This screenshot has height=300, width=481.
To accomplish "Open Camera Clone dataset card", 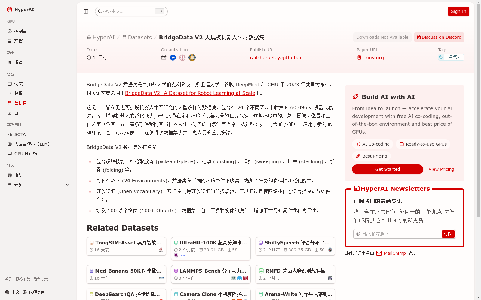I will click(x=211, y=294).
